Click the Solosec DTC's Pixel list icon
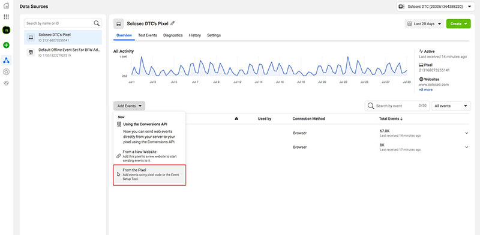This screenshot has height=235, width=480. 31,37
